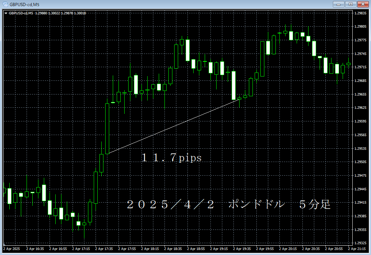Screen dimensions: 371x255
Task: Select the white trend line on the chart
Action: 174,126
